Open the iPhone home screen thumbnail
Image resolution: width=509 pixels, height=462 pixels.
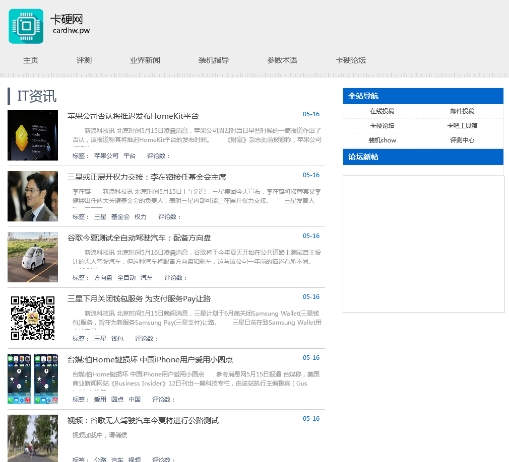[x=33, y=379]
